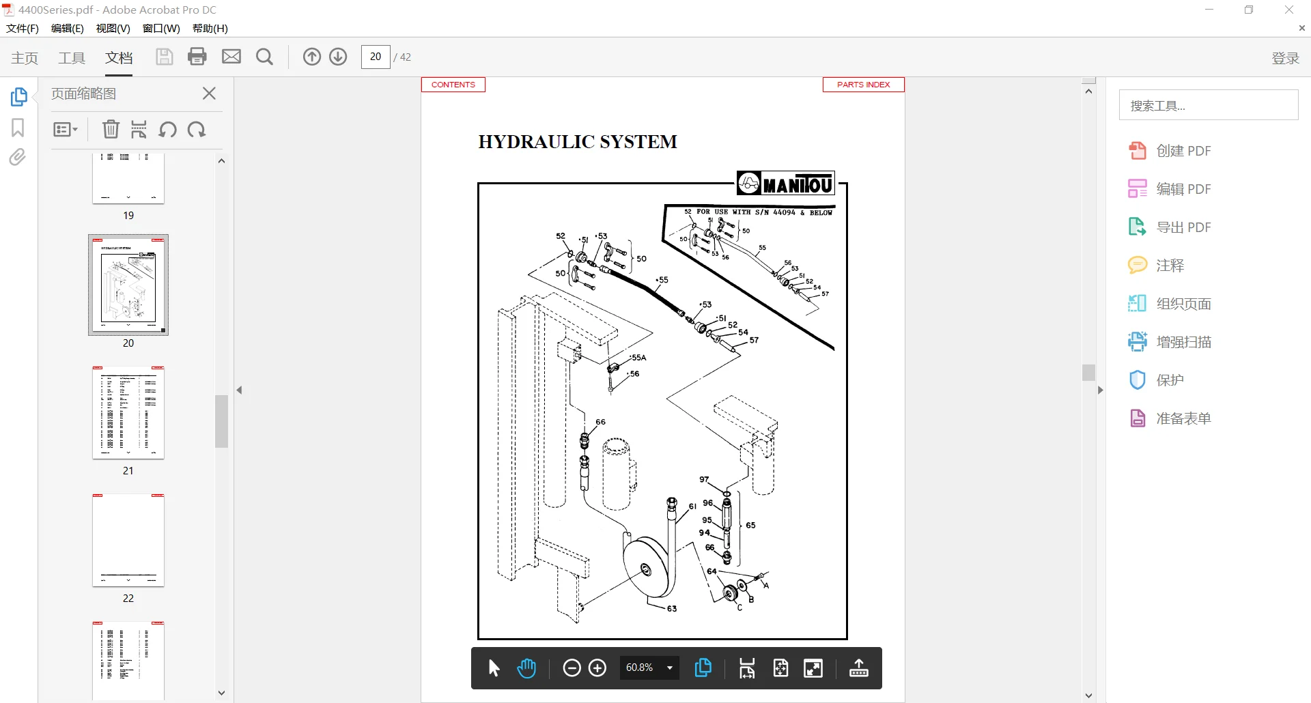Open 保护 protect tool
Screen dimensions: 1311x703
pos(1155,380)
